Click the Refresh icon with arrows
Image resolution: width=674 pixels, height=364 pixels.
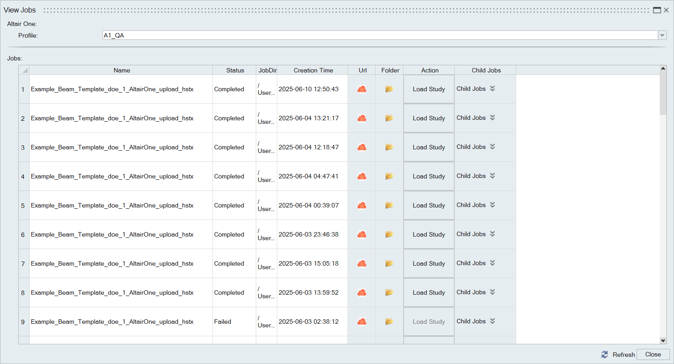click(605, 354)
